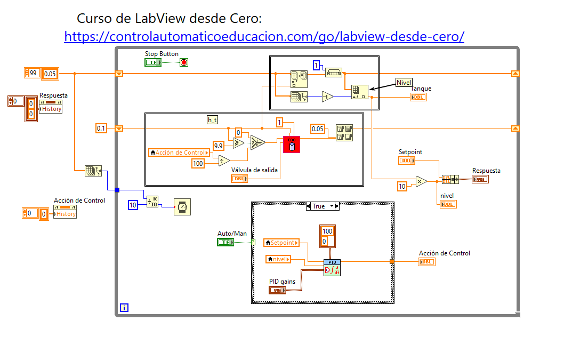Click the Nivel label box
This screenshot has width=564, height=337.
click(x=404, y=83)
